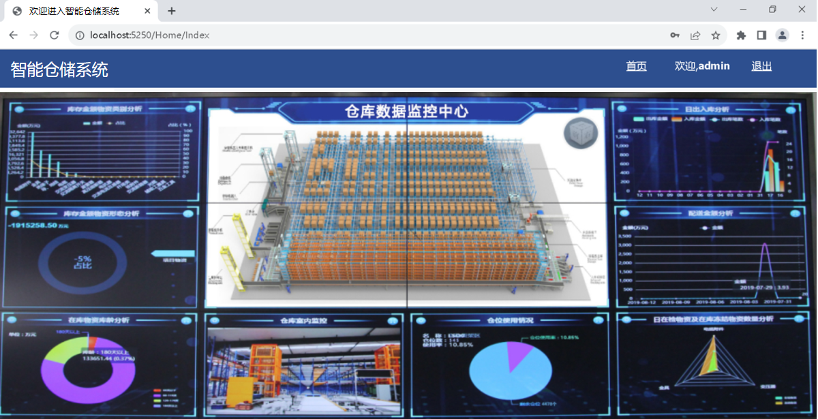Image resolution: width=818 pixels, height=419 pixels.
Task: Click the browser back arrow
Action: (x=13, y=35)
